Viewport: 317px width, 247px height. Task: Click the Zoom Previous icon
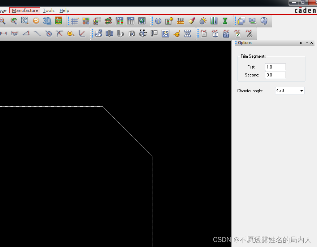click(14, 21)
